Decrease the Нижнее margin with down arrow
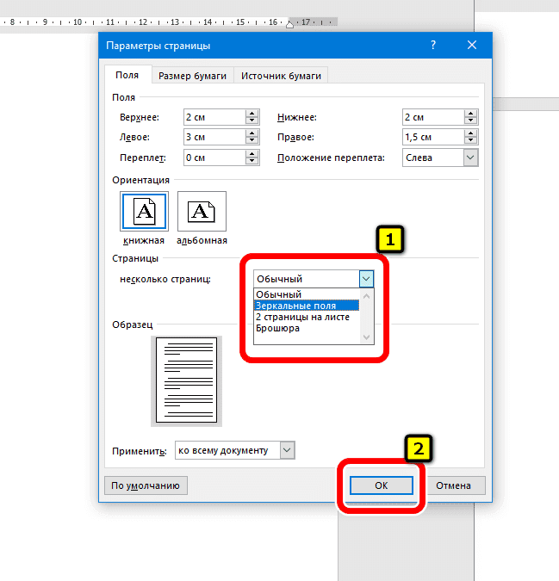The image size is (559, 581). [x=470, y=121]
